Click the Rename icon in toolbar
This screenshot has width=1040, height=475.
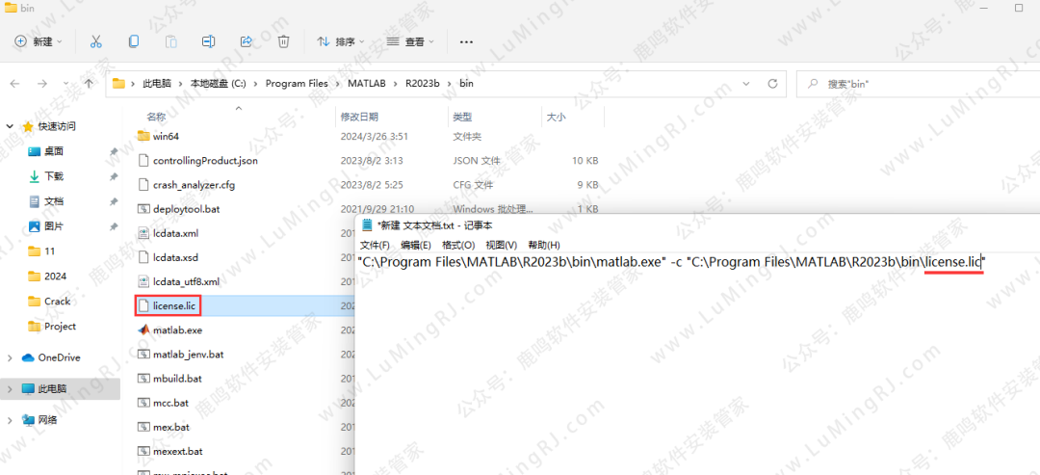pyautogui.click(x=208, y=41)
